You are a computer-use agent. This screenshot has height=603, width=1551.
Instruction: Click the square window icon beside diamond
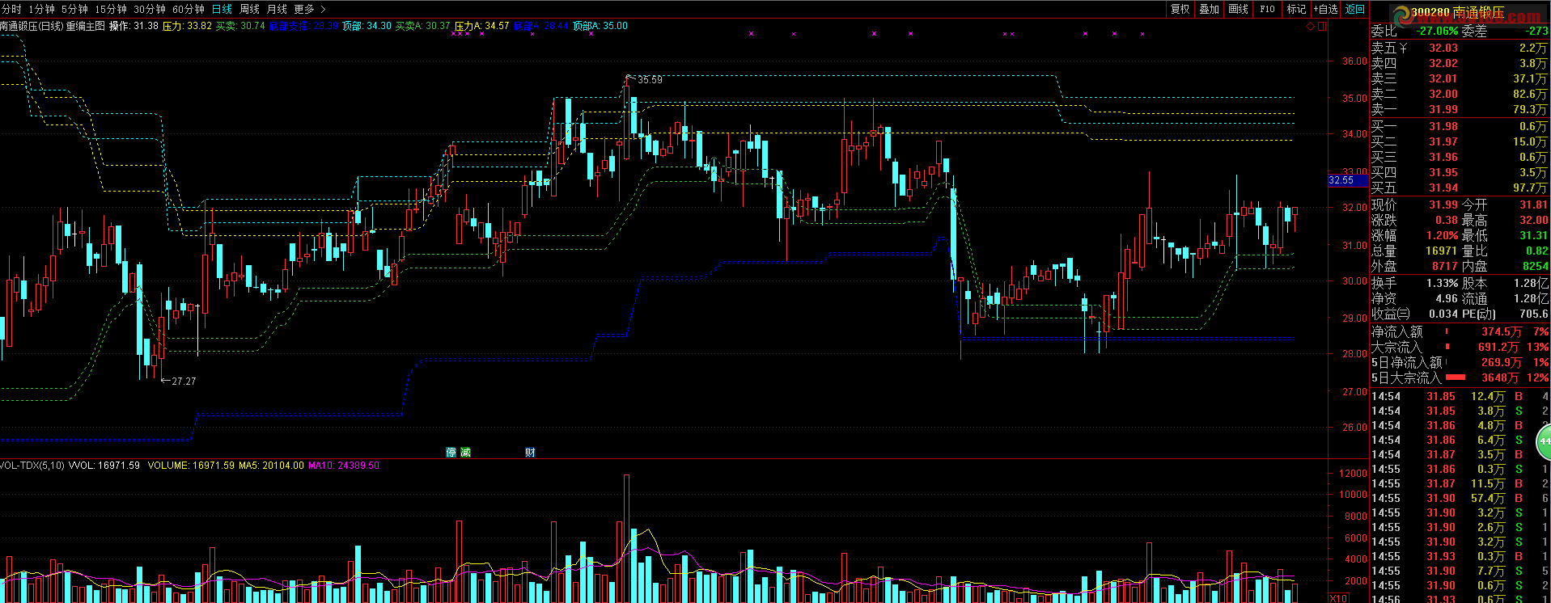[1322, 27]
